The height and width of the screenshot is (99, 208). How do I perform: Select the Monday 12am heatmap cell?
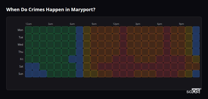(x=29, y=30)
